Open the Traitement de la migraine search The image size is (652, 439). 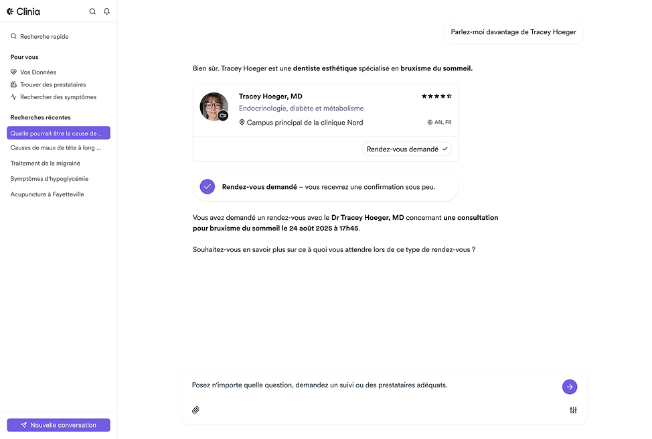click(x=45, y=164)
